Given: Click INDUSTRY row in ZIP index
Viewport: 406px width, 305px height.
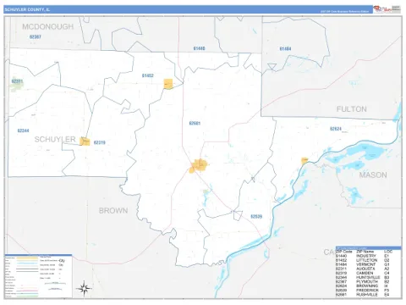Looking at the screenshot, I should click(363, 256).
